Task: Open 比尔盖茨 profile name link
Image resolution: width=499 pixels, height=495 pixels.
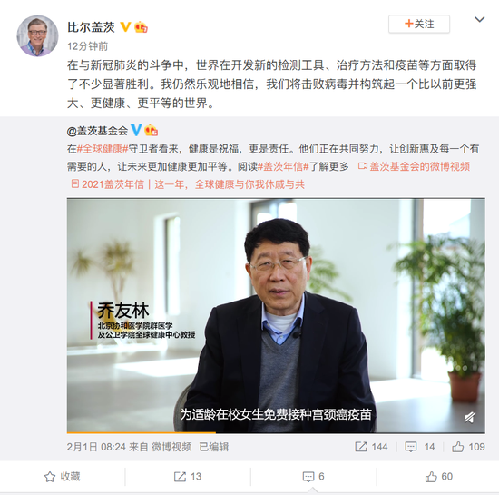Action: (x=91, y=27)
